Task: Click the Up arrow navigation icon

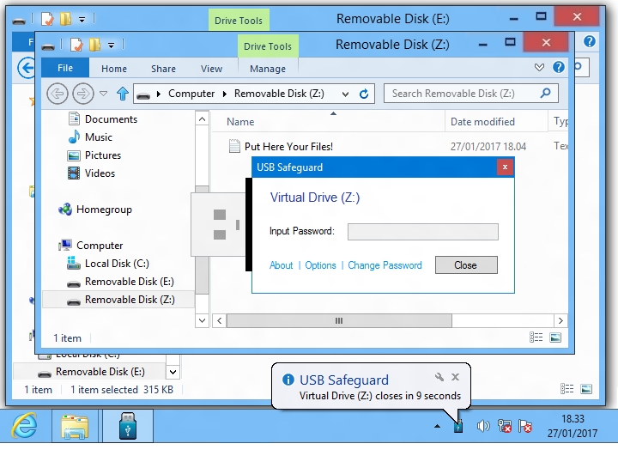Action: coord(122,94)
